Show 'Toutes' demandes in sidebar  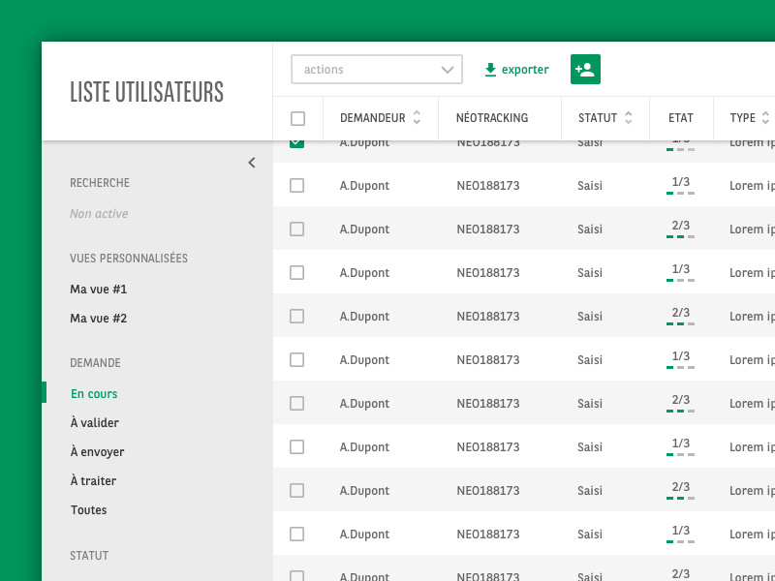point(89,510)
